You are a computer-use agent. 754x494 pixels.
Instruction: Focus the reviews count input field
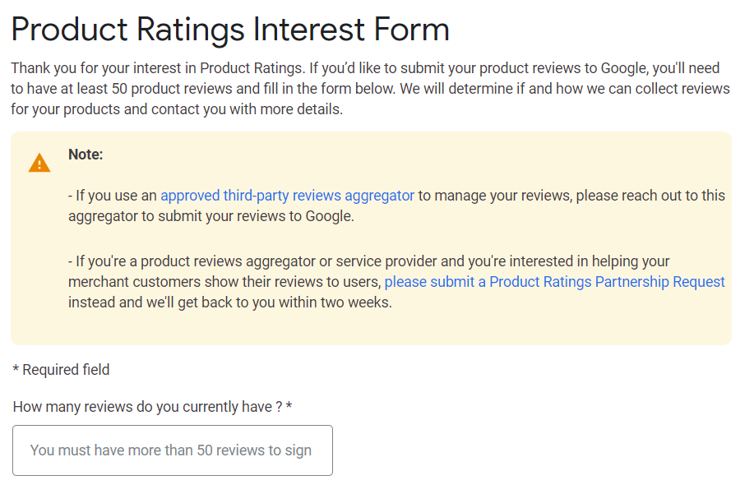click(173, 450)
